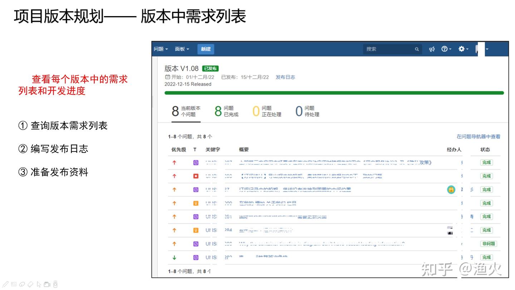Click the megaphone feedback icon in navbar
This screenshot has width=515, height=290.
click(x=432, y=49)
